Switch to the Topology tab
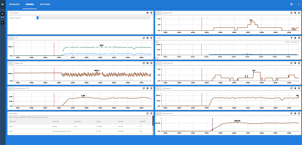This screenshot has width=302, height=145. point(14,4)
